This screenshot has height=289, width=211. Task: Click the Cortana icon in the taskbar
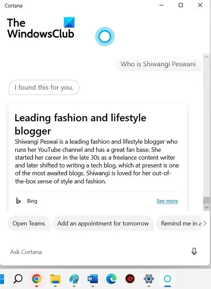(168, 279)
